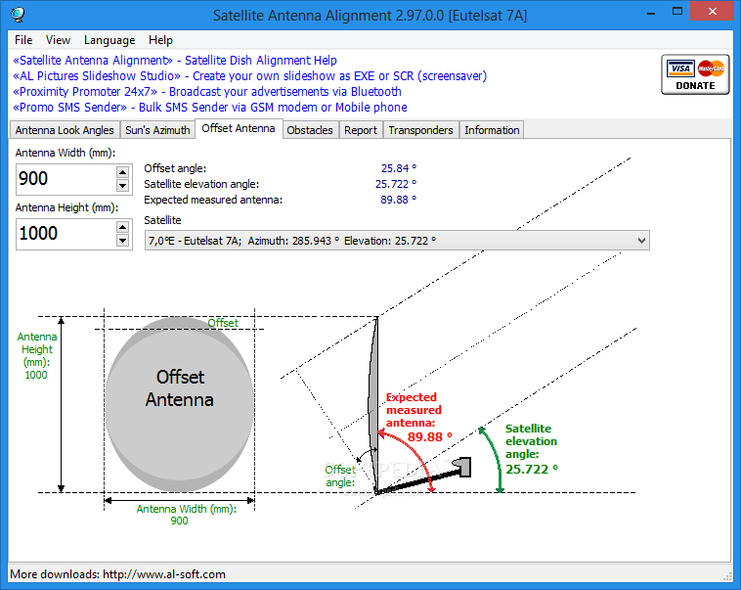The image size is (741, 590).
Task: Click the gray Offset Antenna dish diagram
Action: [179, 405]
